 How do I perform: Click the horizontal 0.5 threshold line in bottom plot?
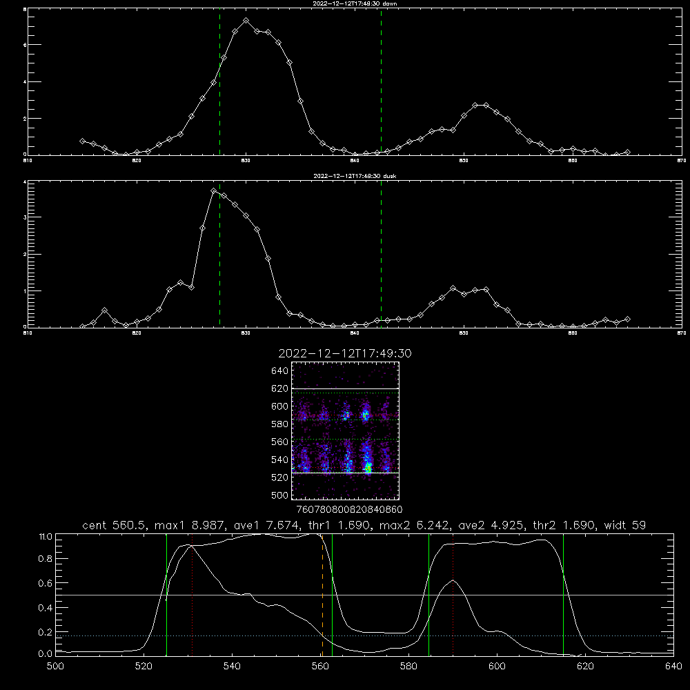click(364, 595)
